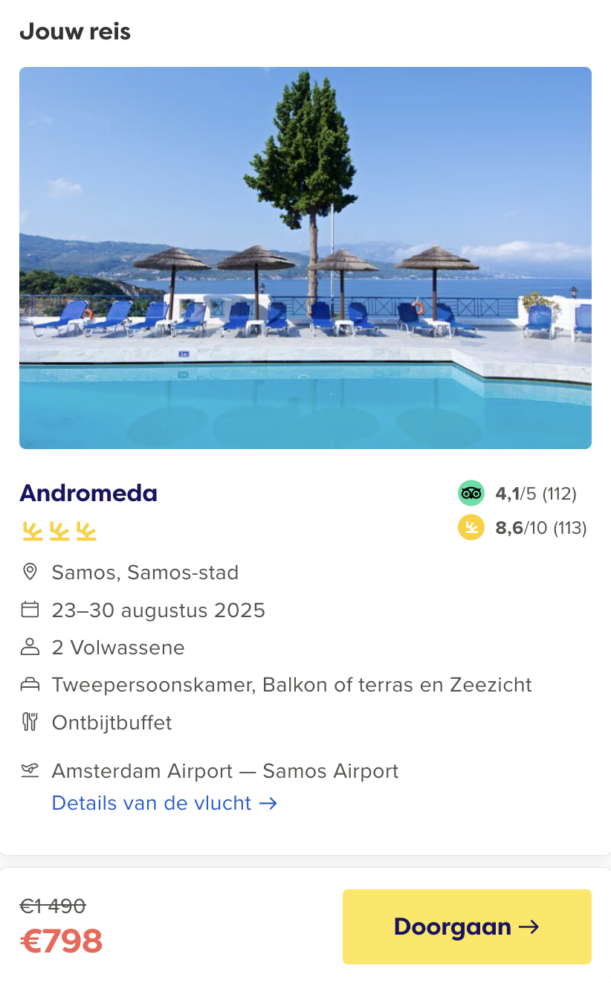
Task: Click the location pin icon
Action: (x=30, y=572)
